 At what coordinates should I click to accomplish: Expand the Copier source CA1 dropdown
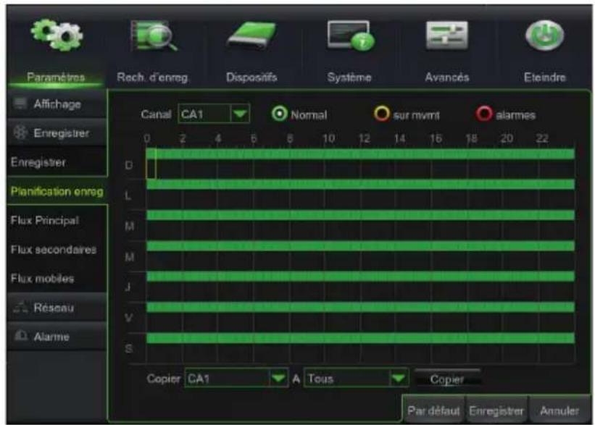236,379
